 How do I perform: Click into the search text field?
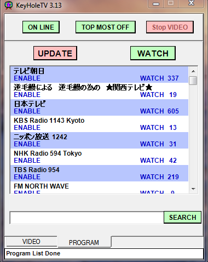[87, 218]
